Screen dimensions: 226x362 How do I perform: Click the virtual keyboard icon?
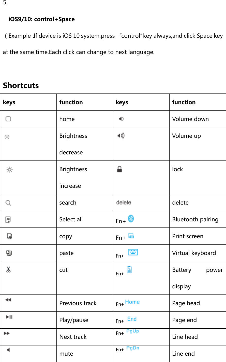pyautogui.click(x=133, y=252)
